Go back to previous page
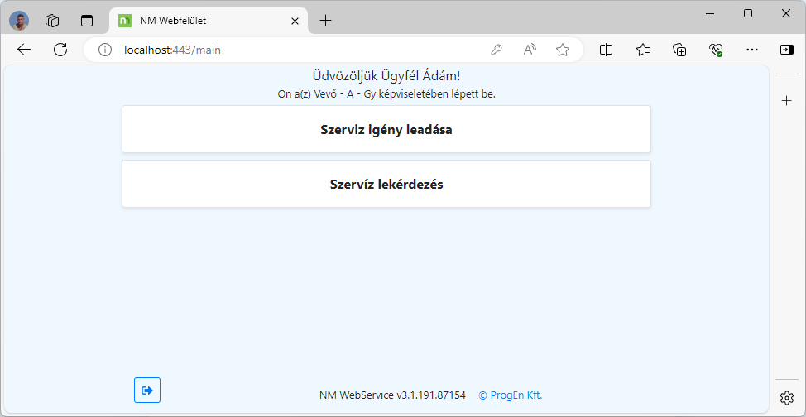Viewport: 806px width, 417px height. point(24,50)
